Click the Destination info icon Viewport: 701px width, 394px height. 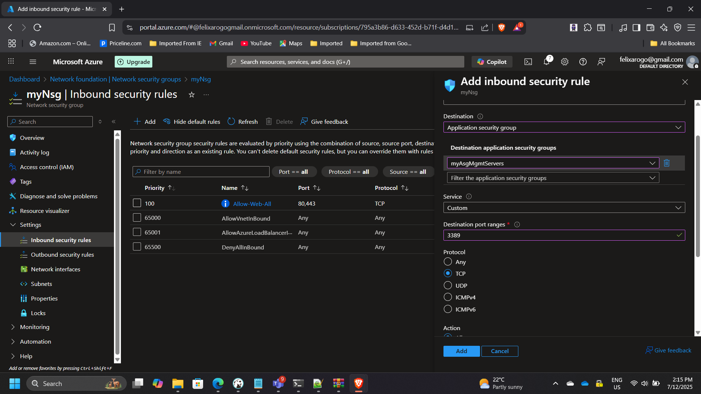[x=480, y=116]
